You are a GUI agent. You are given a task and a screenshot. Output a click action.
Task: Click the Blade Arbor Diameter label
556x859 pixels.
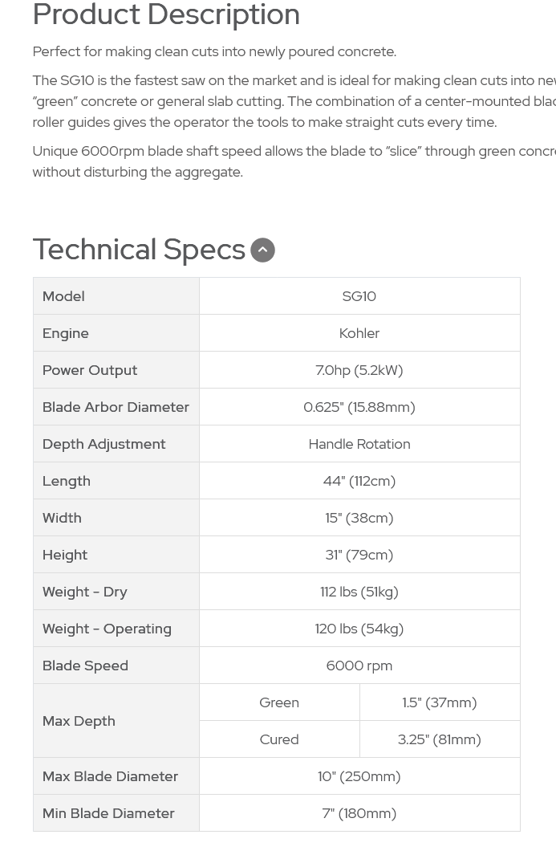coord(116,407)
